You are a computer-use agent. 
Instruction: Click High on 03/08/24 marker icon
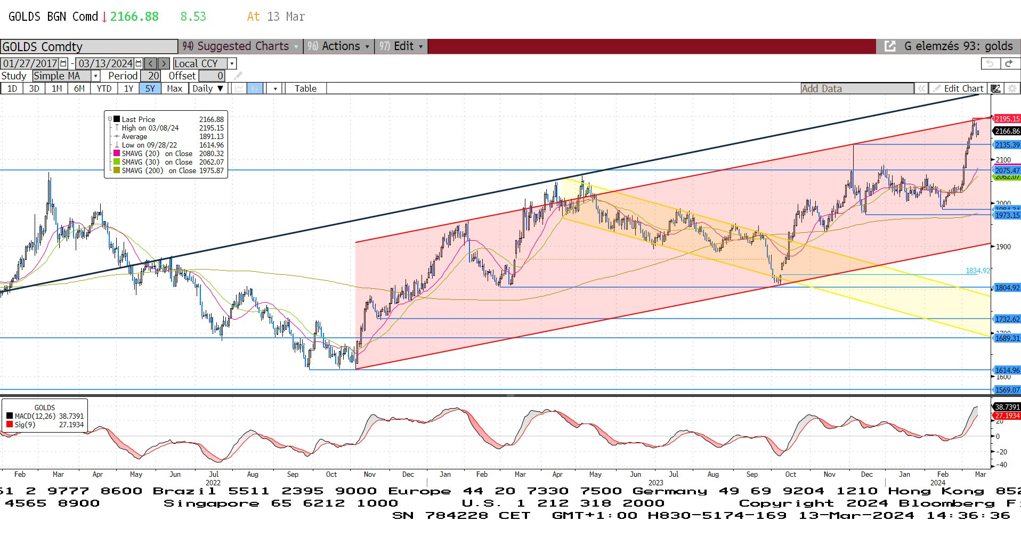pyautogui.click(x=117, y=128)
